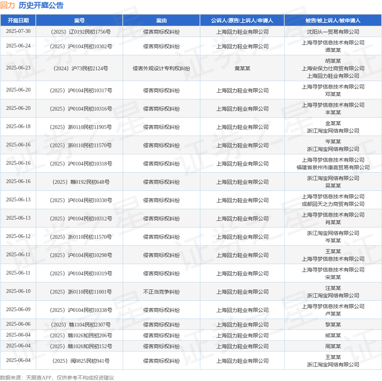This screenshot has height=381, width=382.
Task: Click the 历史开庭公告 title text
Action: point(41,5)
